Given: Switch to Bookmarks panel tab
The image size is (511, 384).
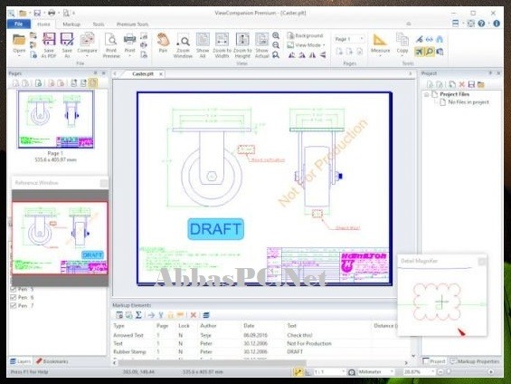Looking at the screenshot, I should pyautogui.click(x=52, y=361).
